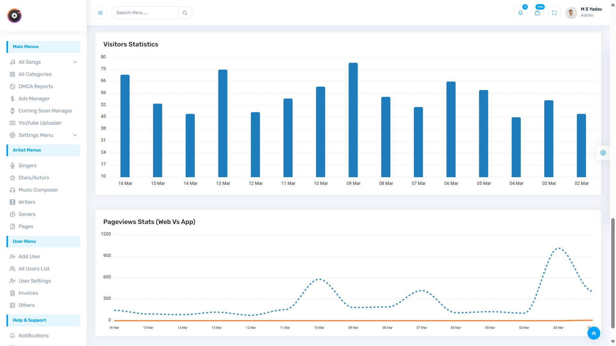Click the search magnifier icon
616x346 pixels.
185,13
